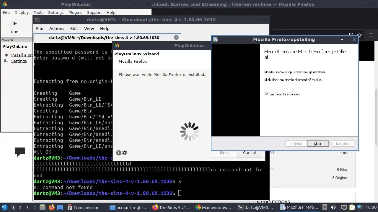Viewport: 378px width, 212px height.
Task: Click the Firefox installer icon in dialog title bar
Action: tap(215, 39)
